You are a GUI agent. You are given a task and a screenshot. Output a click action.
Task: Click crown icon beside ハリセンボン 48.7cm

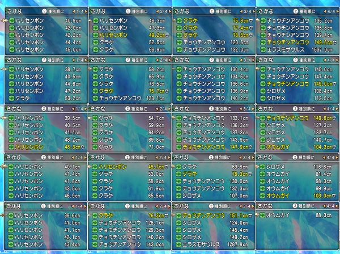pos(167,167)
